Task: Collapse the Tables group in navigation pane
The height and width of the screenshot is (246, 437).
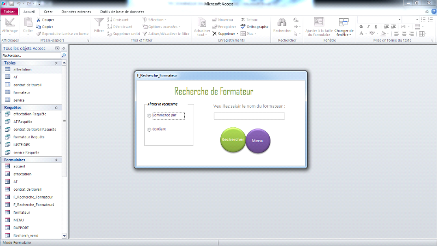Action: 56,63
